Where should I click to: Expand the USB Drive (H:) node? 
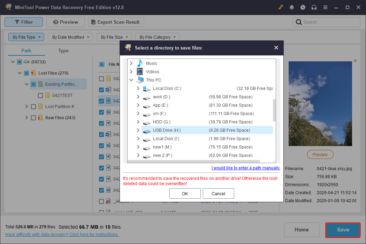coord(138,130)
